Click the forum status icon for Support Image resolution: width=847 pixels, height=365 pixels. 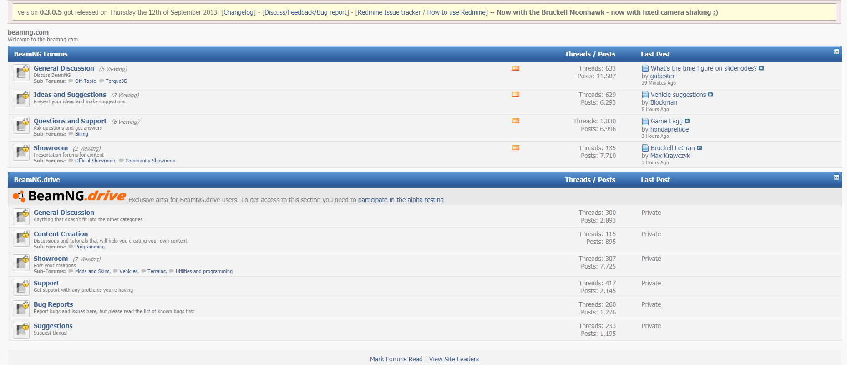[x=21, y=287]
